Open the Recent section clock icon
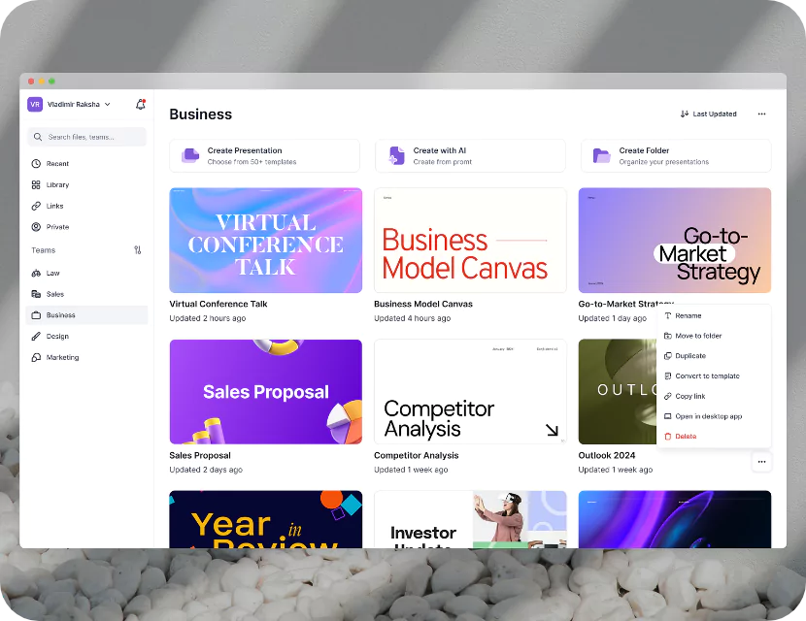The width and height of the screenshot is (806, 621). [36, 164]
